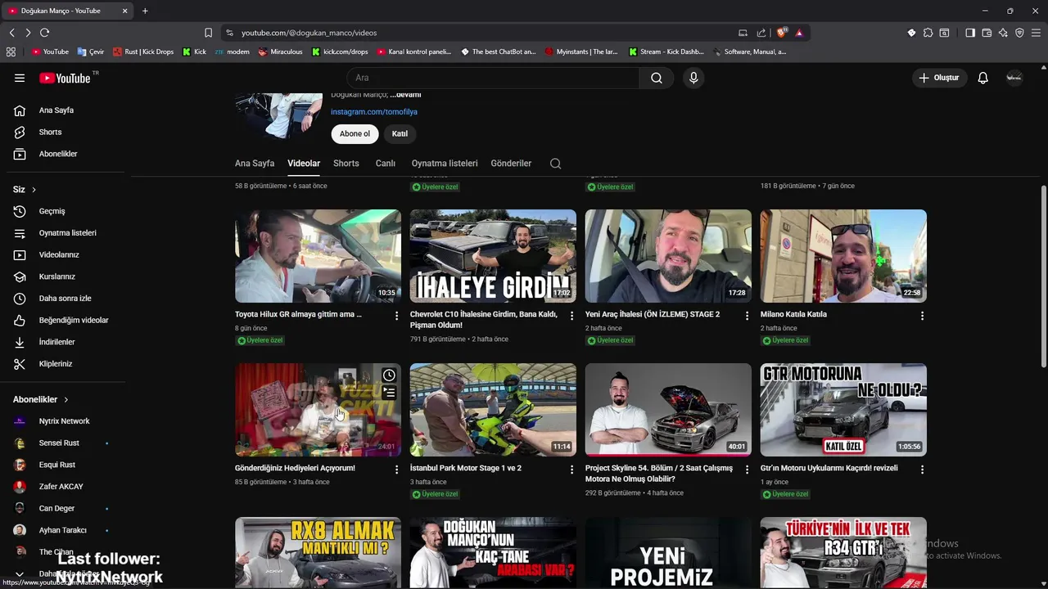This screenshot has width=1048, height=589.
Task: Open Nytrix Network subscription
Action: (x=65, y=421)
